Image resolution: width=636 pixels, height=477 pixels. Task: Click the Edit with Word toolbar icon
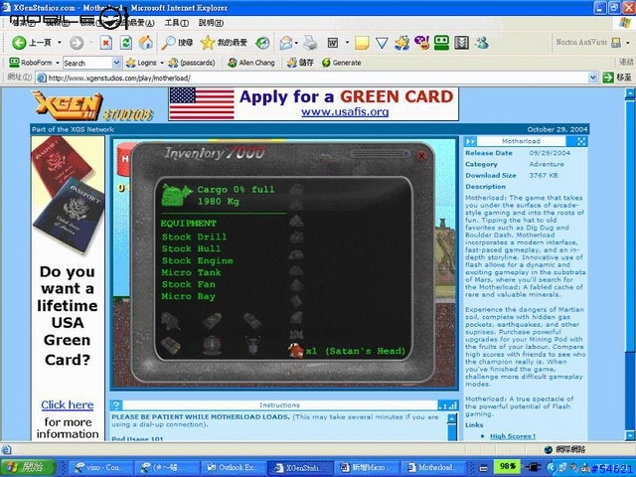(333, 42)
